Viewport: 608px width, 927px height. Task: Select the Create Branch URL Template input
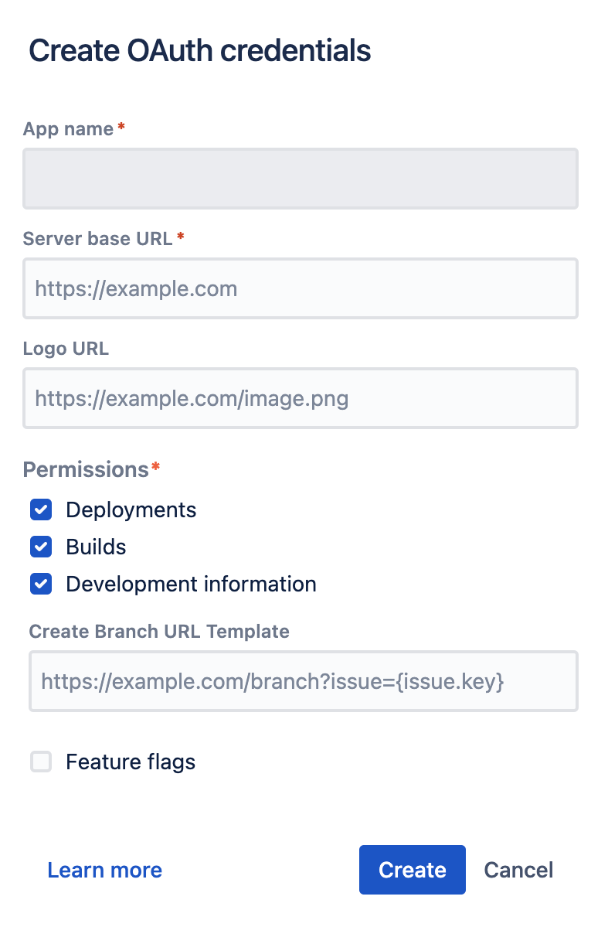tap(303, 681)
